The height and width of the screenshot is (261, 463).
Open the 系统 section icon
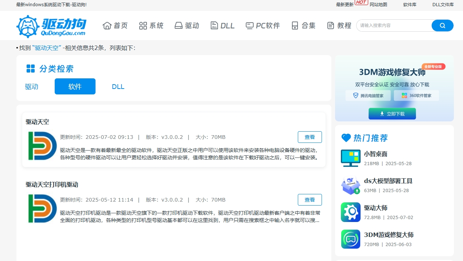click(x=143, y=26)
